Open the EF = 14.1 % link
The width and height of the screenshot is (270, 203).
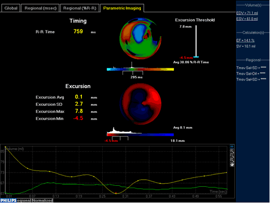(245, 41)
